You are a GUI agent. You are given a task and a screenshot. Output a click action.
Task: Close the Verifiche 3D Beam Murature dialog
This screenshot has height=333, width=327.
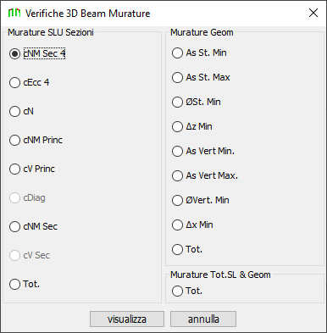coord(313,13)
